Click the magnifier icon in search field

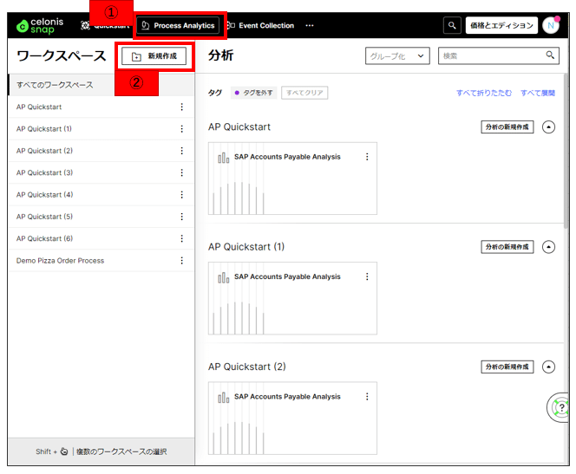[550, 55]
